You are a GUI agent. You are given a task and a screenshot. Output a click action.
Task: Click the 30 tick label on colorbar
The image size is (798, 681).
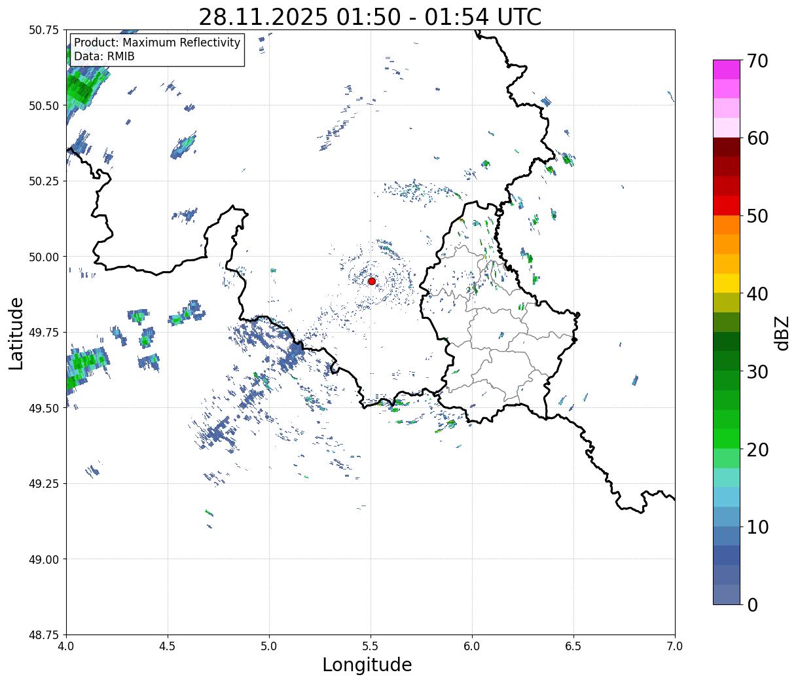pos(757,371)
